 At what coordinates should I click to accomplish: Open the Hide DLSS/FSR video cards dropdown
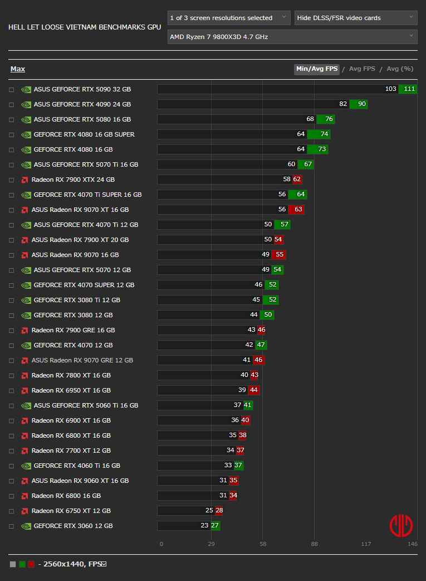click(x=356, y=18)
